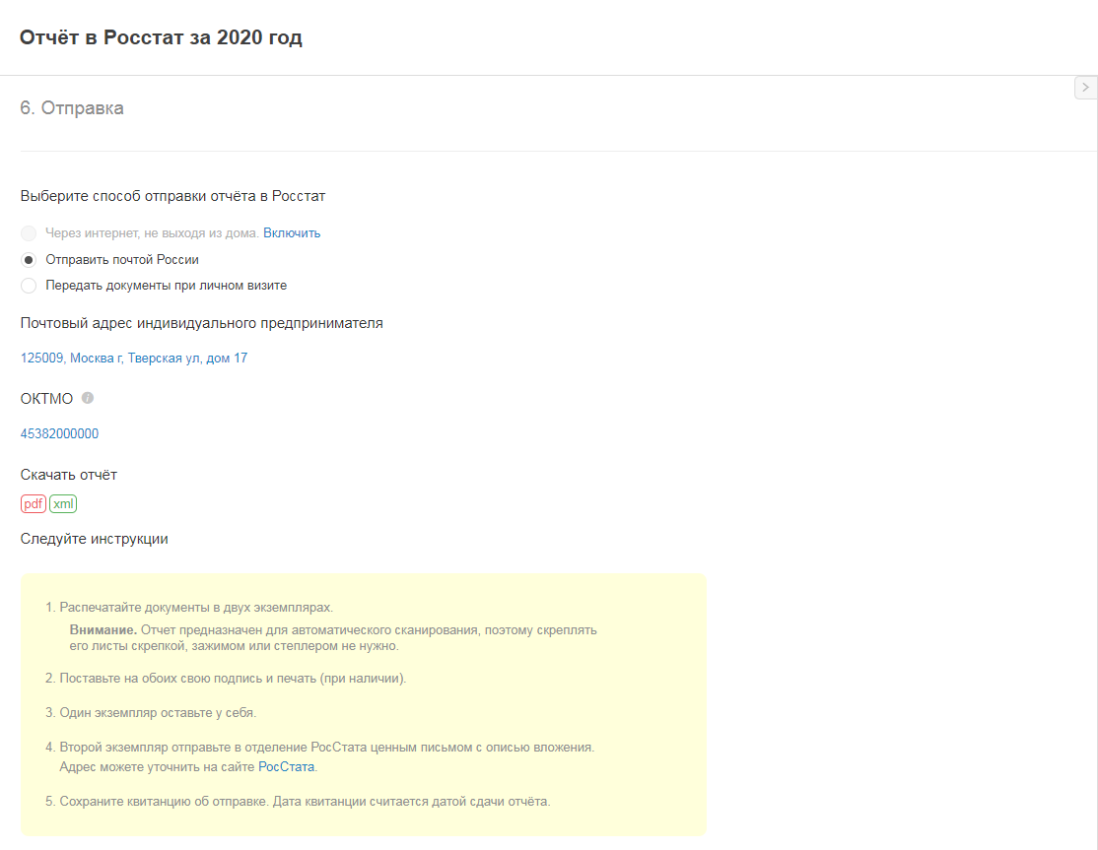Open the РосСтата website link in instructions
The width and height of the screenshot is (1098, 850).
click(286, 766)
